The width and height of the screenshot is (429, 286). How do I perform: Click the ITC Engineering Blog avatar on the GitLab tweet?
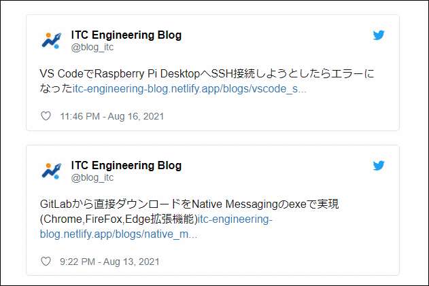[52, 171]
